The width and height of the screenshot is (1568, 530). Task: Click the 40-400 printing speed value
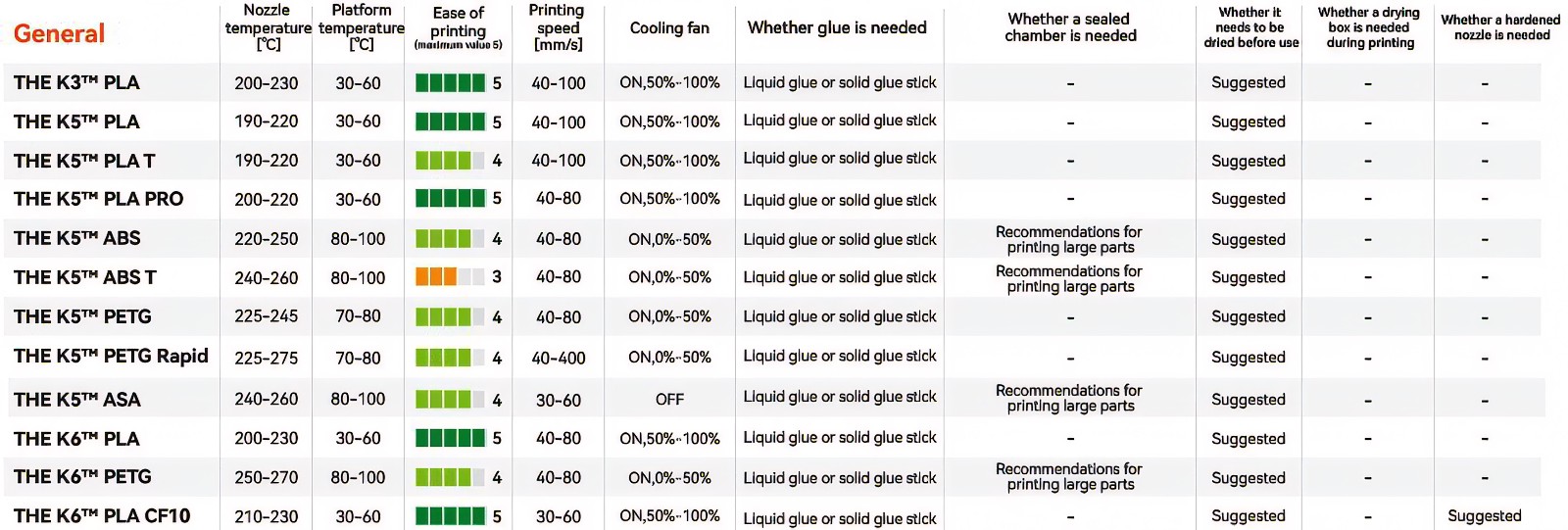click(x=559, y=359)
